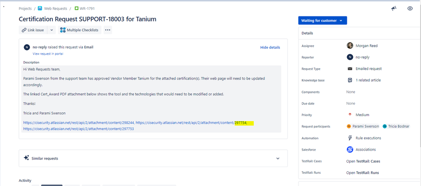421x186 pixels.
Task: Click the 'Tricia and Parami Swenson' signature line
Action: pyautogui.click(x=44, y=113)
